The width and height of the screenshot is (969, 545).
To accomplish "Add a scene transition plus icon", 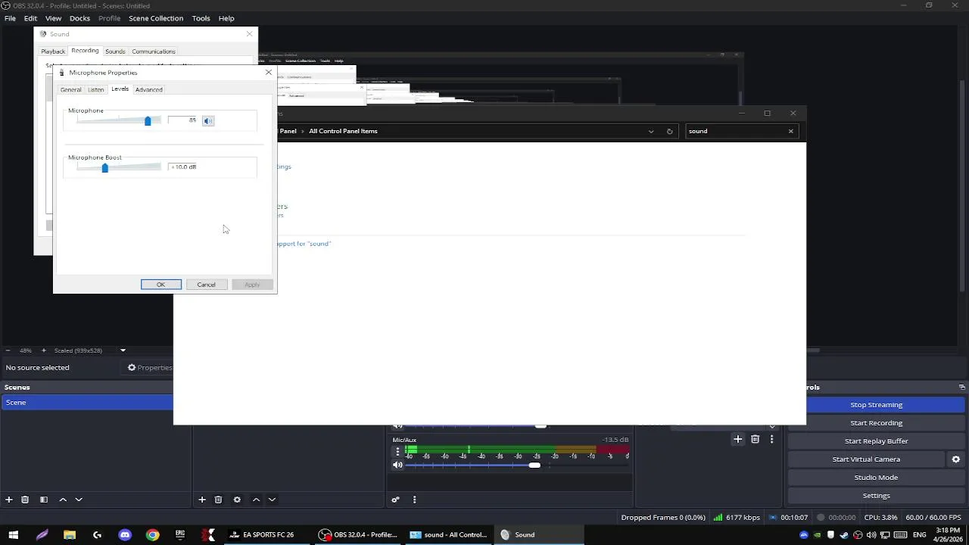I will click(x=738, y=439).
